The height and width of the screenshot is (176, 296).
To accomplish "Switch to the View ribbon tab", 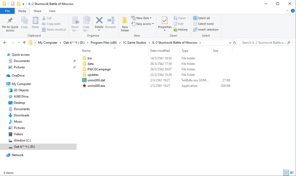I will coord(52,11).
